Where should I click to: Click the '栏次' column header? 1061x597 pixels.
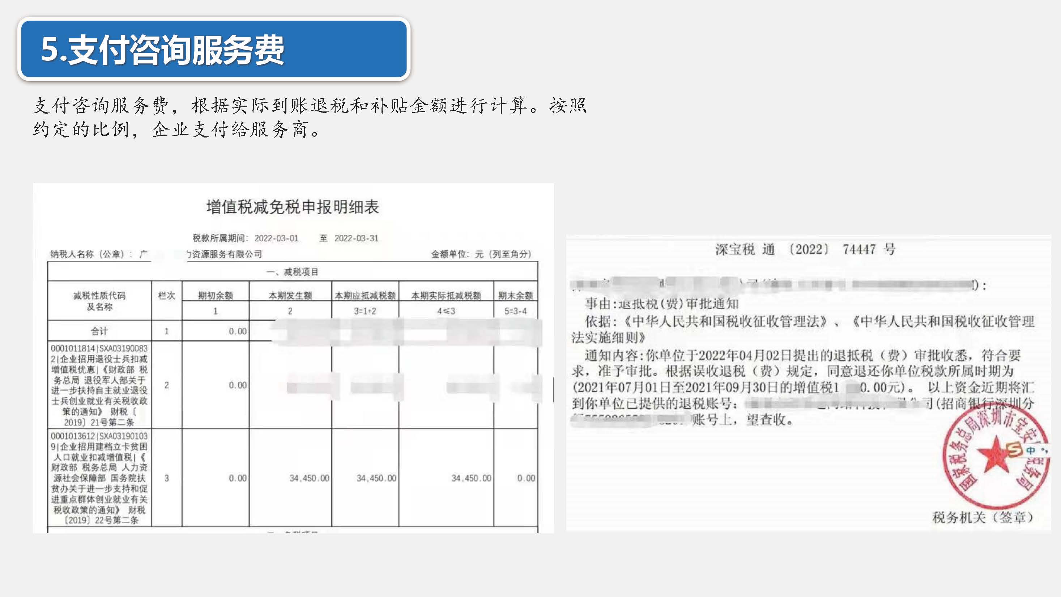point(166,295)
